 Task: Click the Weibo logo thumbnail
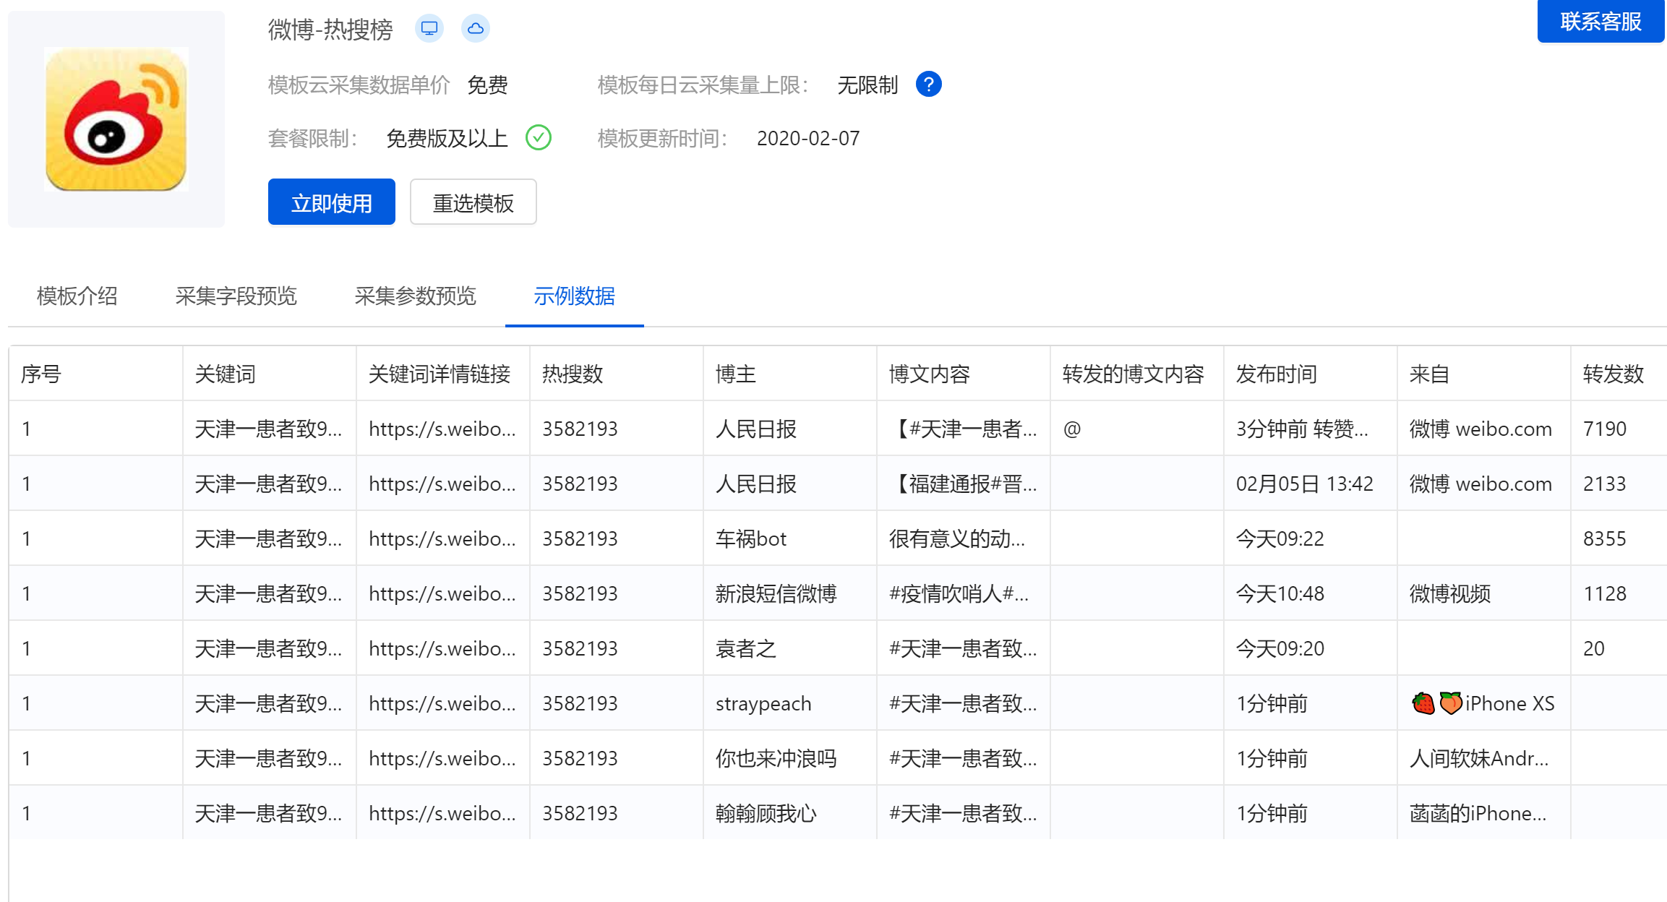coord(116,119)
